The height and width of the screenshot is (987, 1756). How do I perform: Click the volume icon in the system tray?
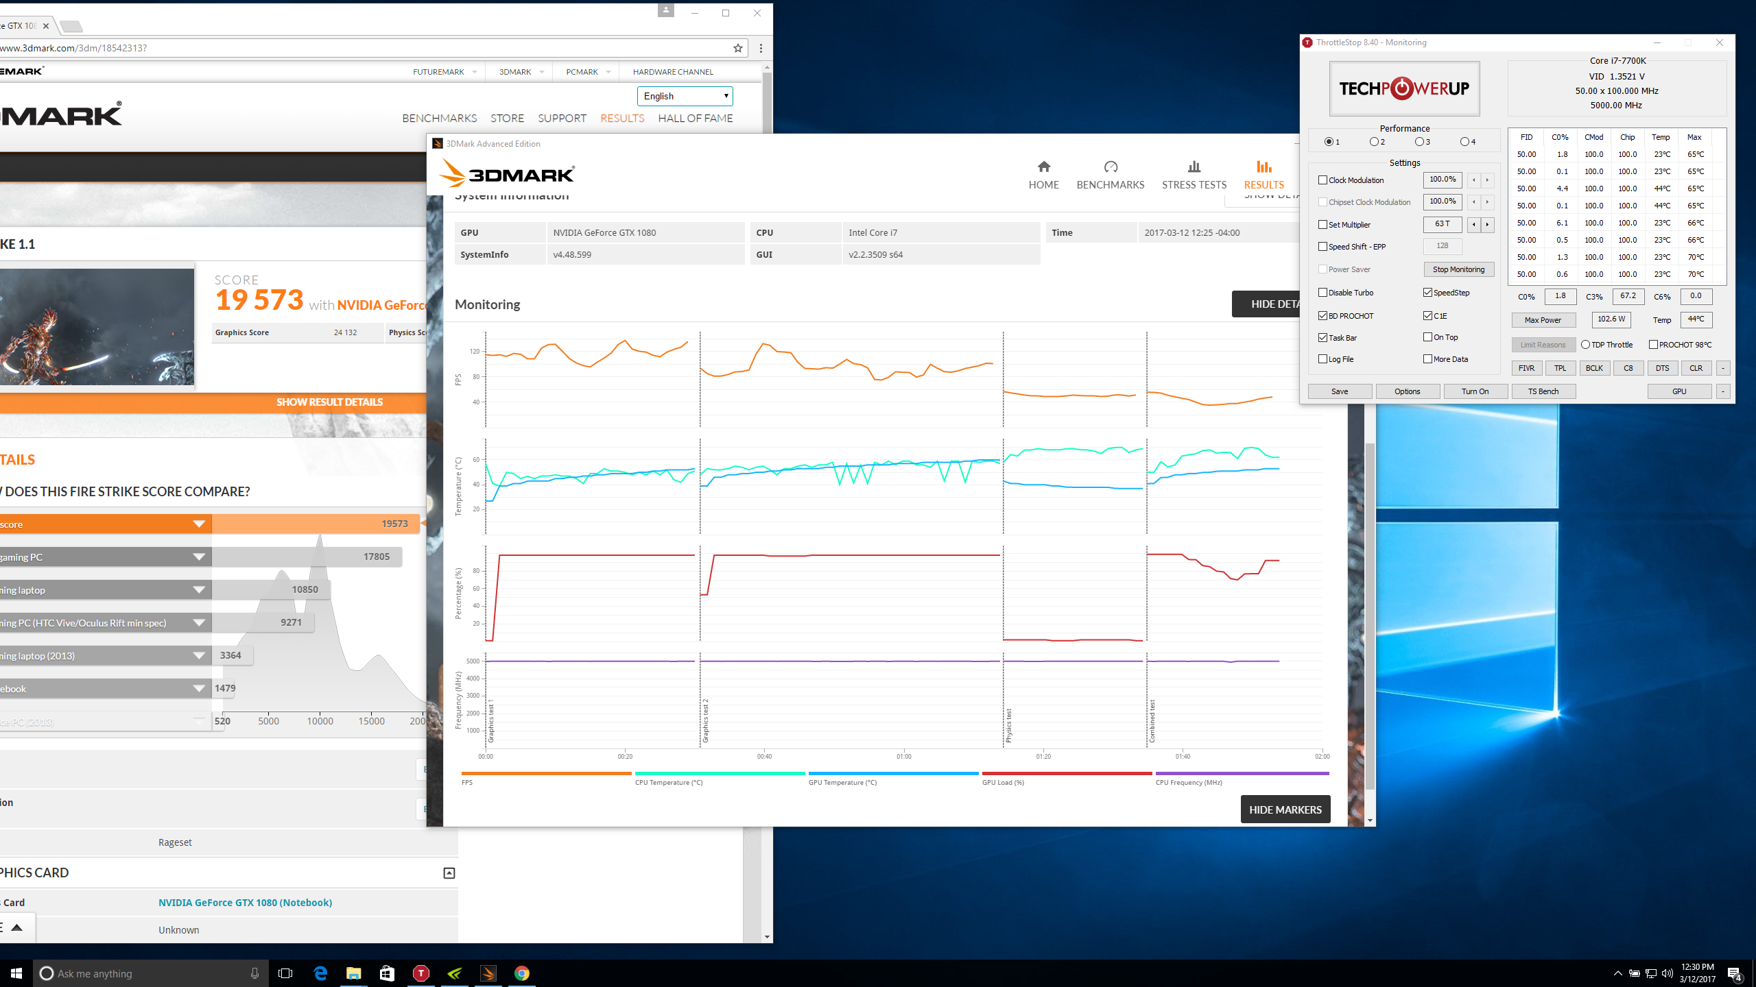point(1668,973)
